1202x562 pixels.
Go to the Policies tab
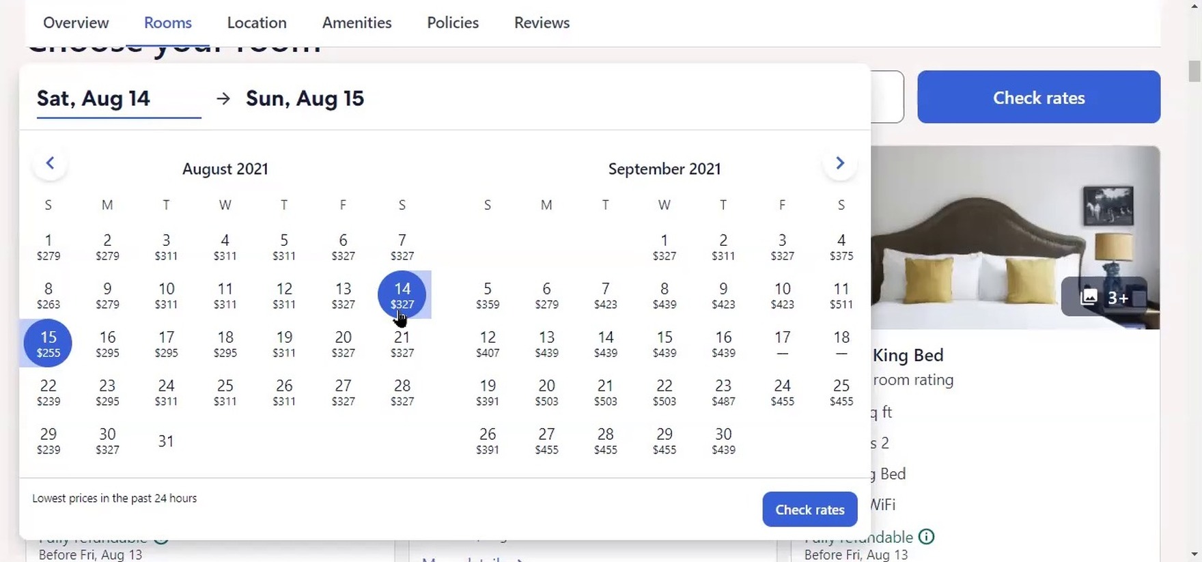453,23
